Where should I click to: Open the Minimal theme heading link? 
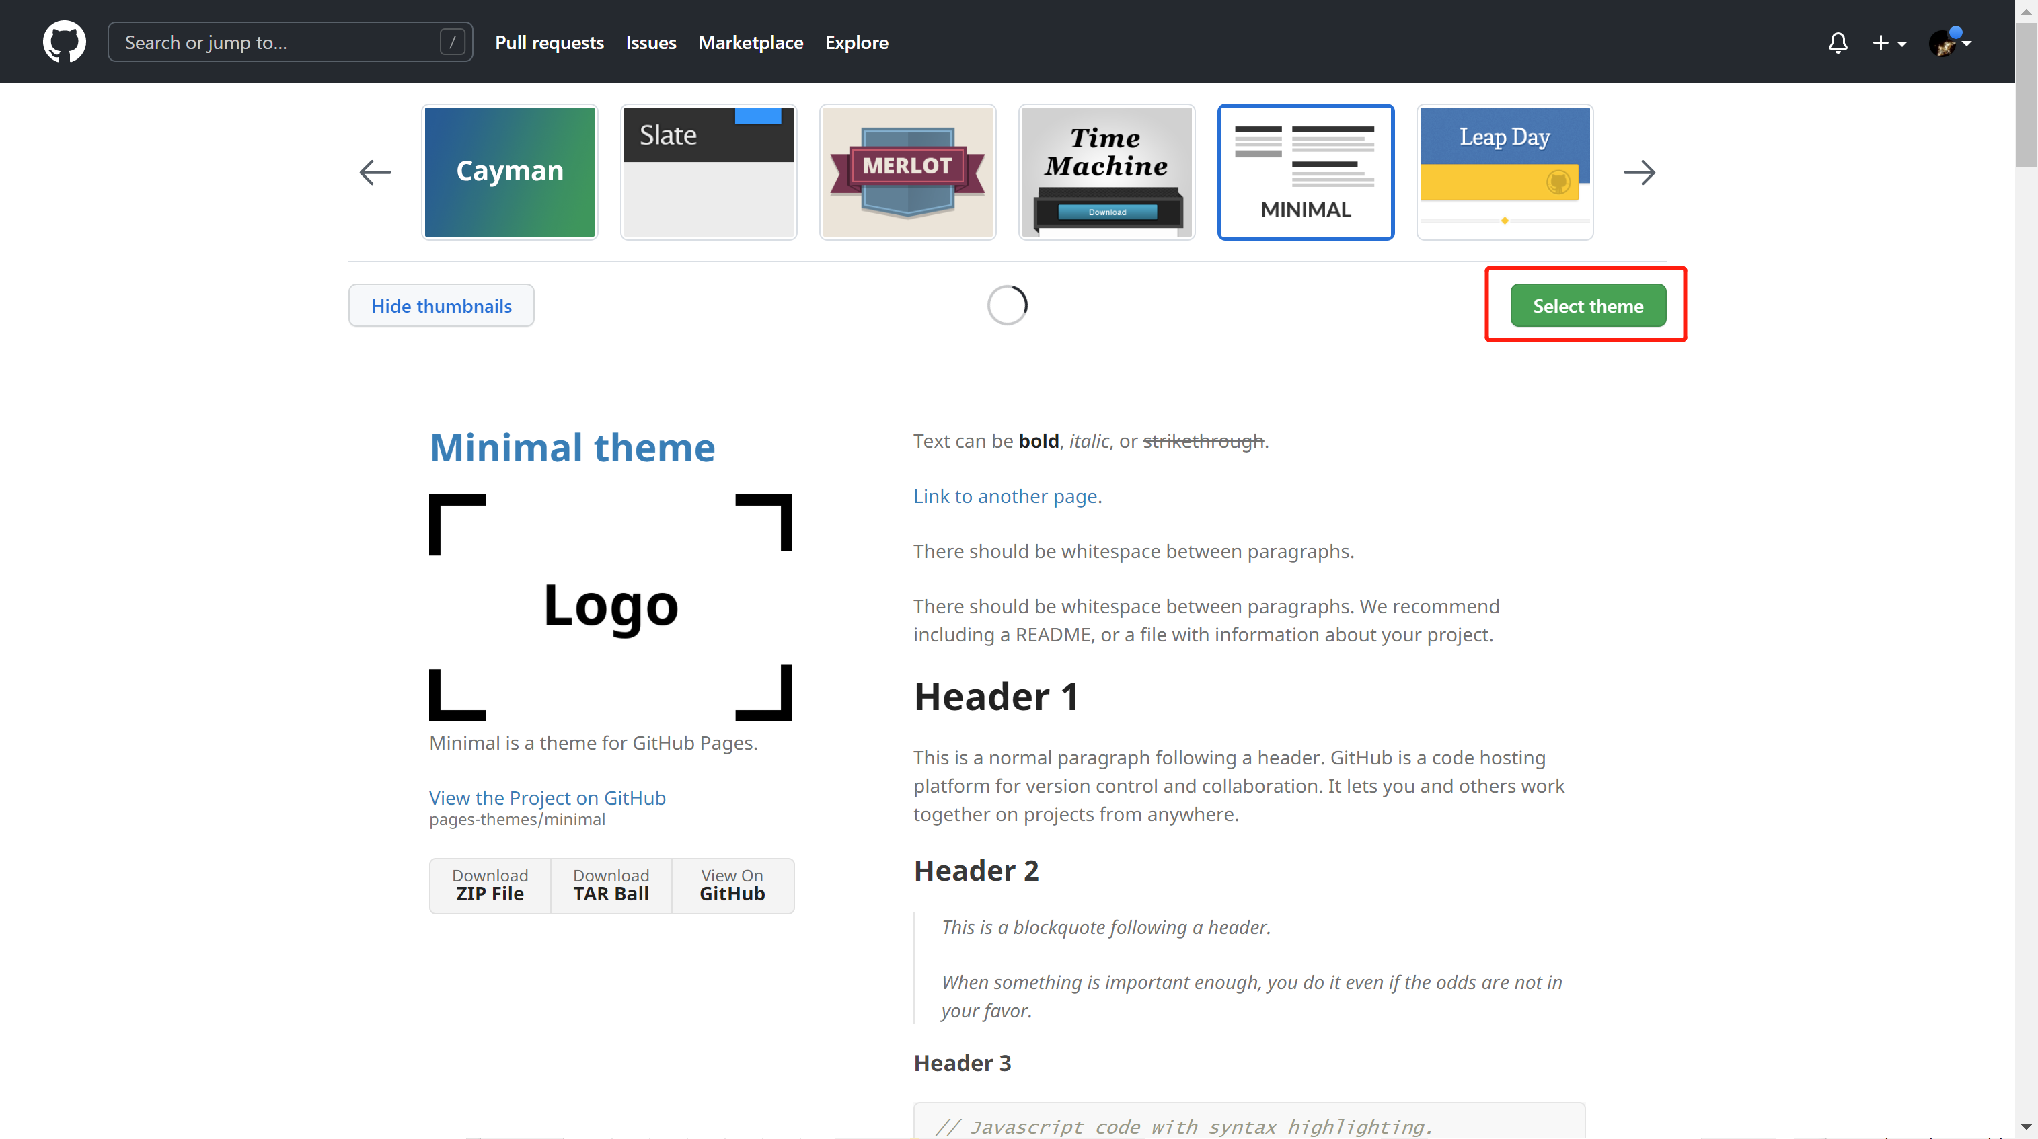point(572,448)
